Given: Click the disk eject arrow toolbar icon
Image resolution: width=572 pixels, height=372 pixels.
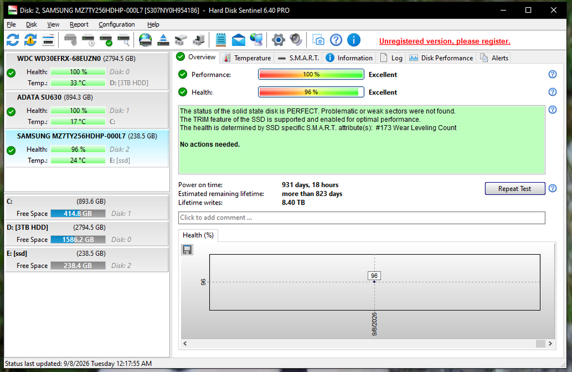Looking at the screenshot, I should (x=163, y=40).
